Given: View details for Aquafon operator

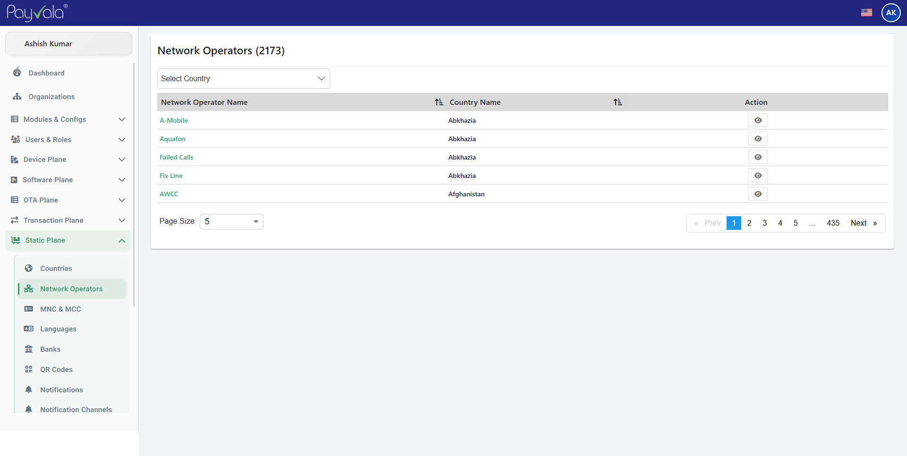Looking at the screenshot, I should (758, 139).
